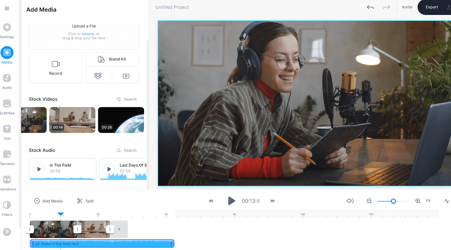
Task: Search Stock Videos
Action: (127, 99)
